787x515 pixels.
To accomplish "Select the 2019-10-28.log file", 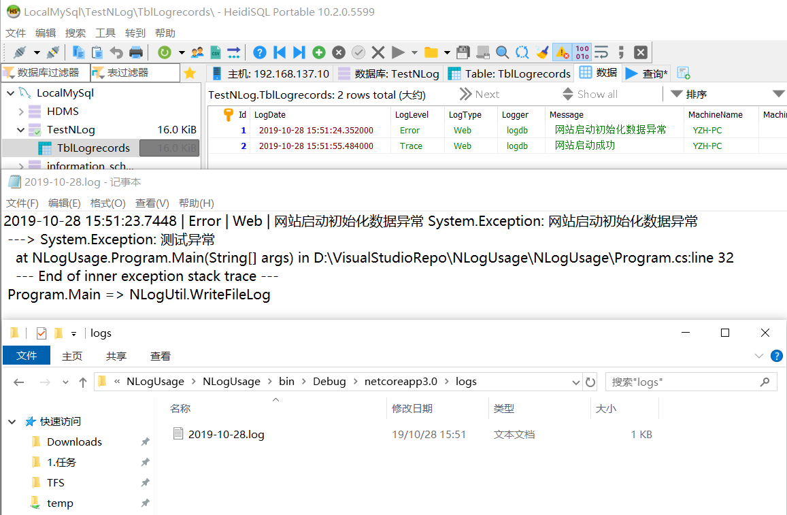I will pyautogui.click(x=226, y=434).
